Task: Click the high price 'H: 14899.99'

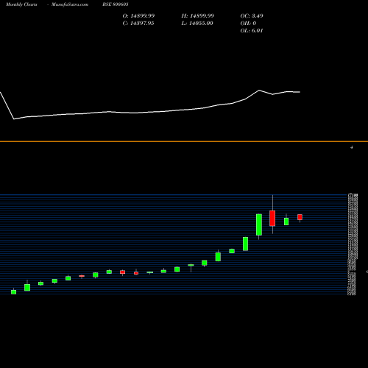Action: click(198, 16)
